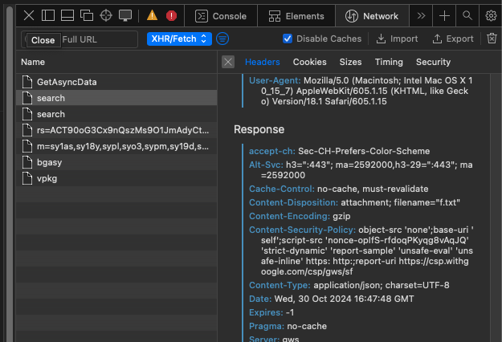Select the rs=ACT90oG3Cx9nQszMs9O1JmAdyCt request
Image resolution: width=502 pixels, height=342 pixels.
116,130
